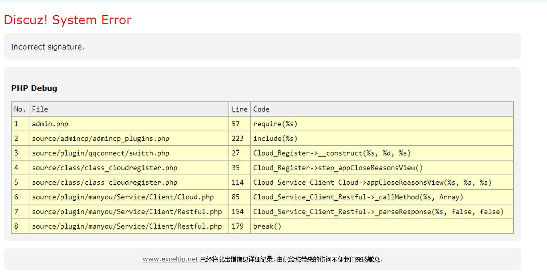Select row number 8 in the No. column

click(x=20, y=226)
